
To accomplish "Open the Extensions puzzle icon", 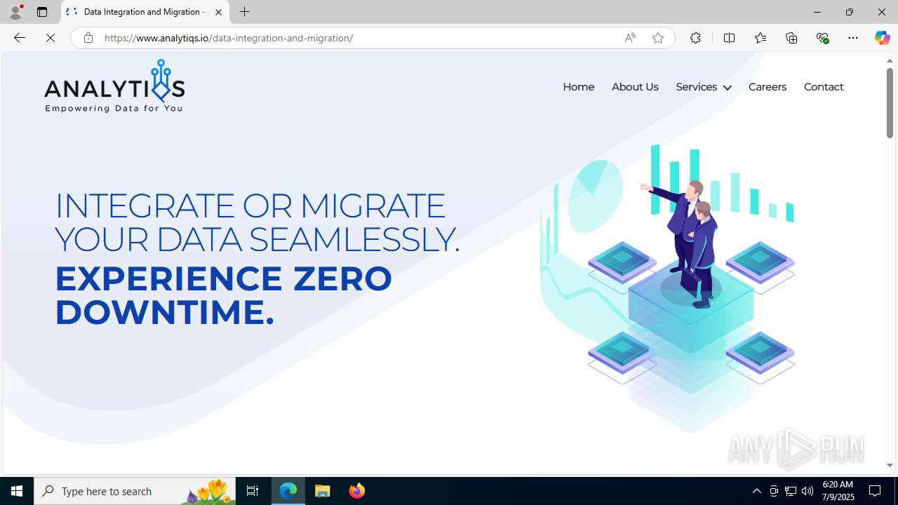I will point(695,38).
